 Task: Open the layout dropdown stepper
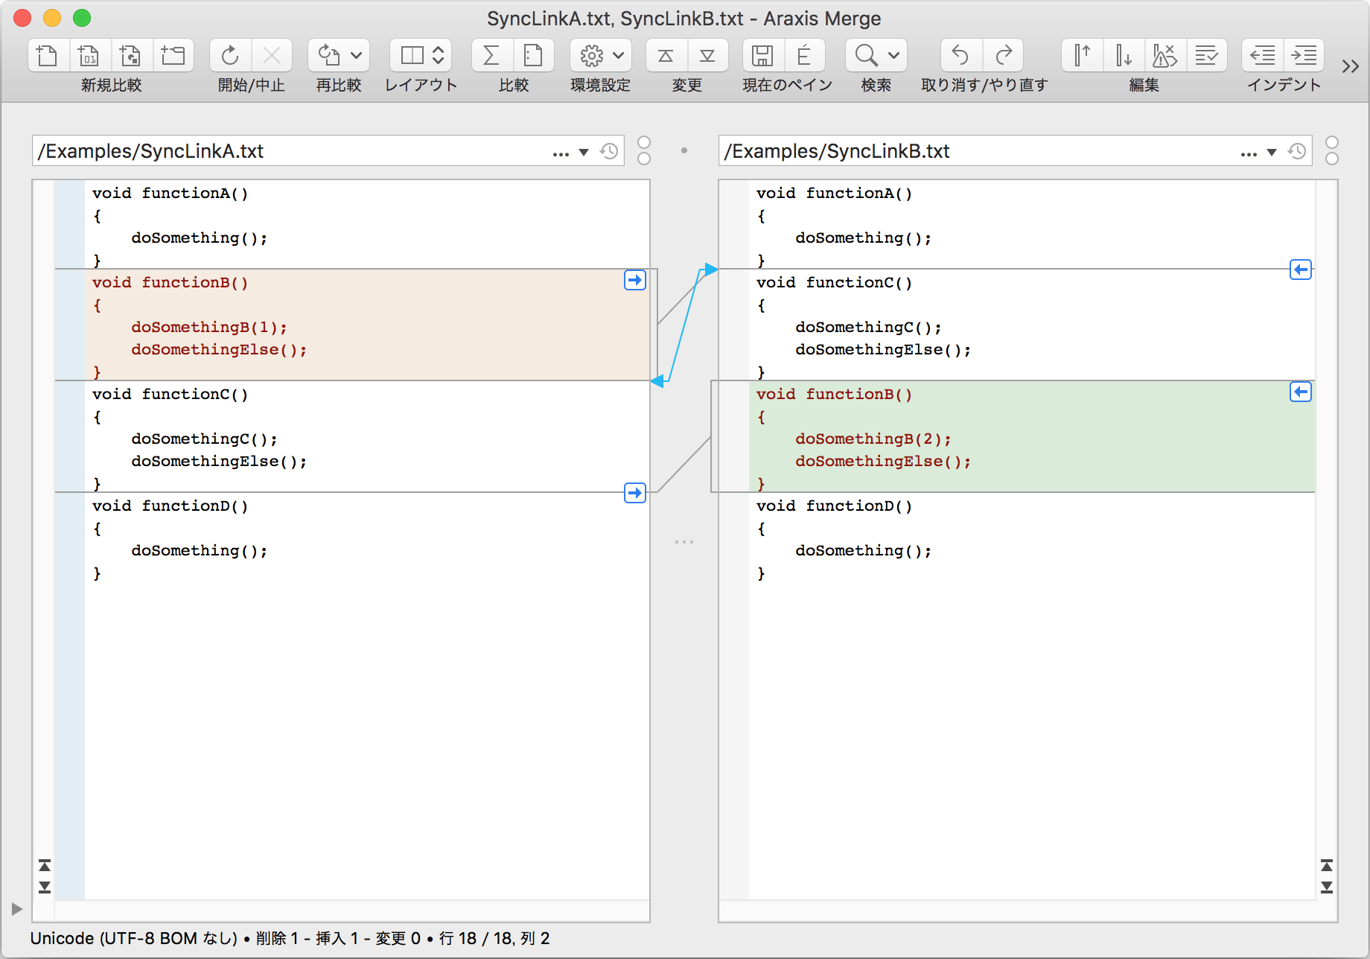point(439,55)
